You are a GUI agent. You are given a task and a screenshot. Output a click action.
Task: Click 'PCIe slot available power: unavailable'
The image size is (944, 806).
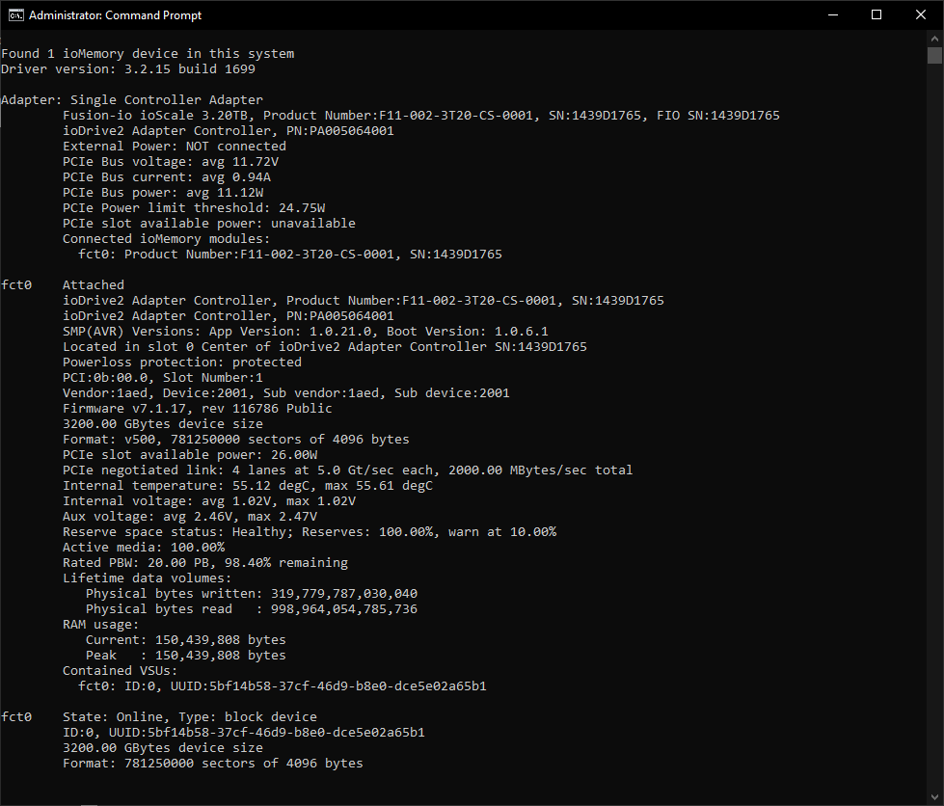coord(209,224)
